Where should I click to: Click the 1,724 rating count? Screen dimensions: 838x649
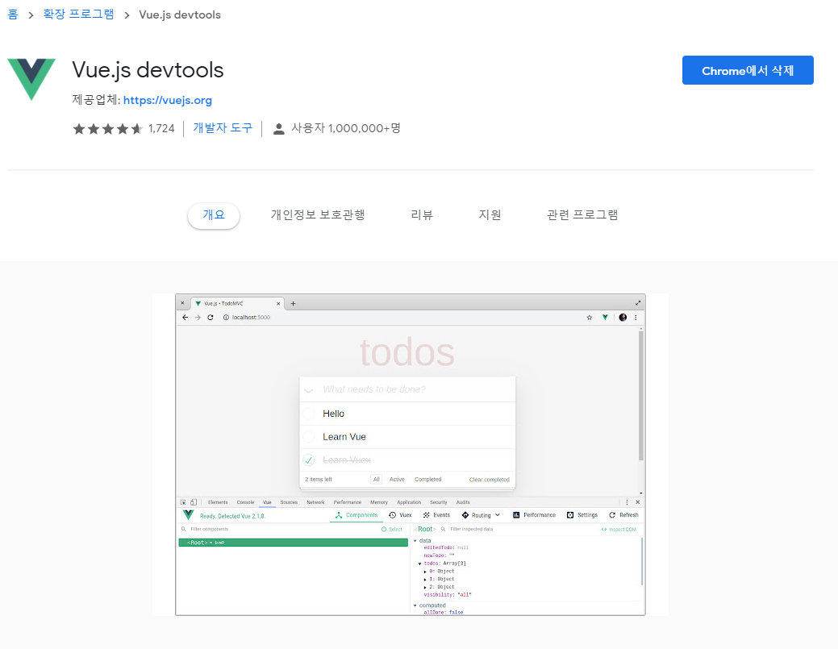(161, 129)
